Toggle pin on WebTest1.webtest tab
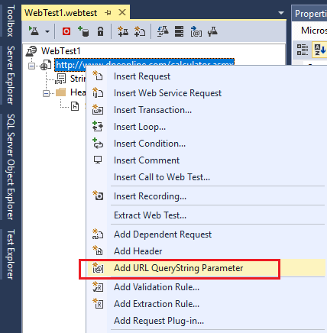Viewport: 327px width, 333px height. pyautogui.click(x=108, y=12)
